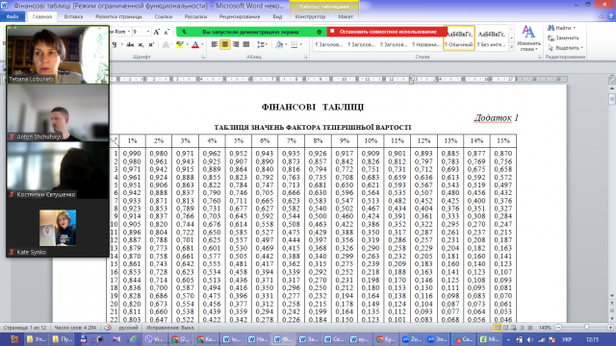The image size is (616, 346).
Task: Adjust the zoom slider handle
Action: pyautogui.click(x=586, y=328)
